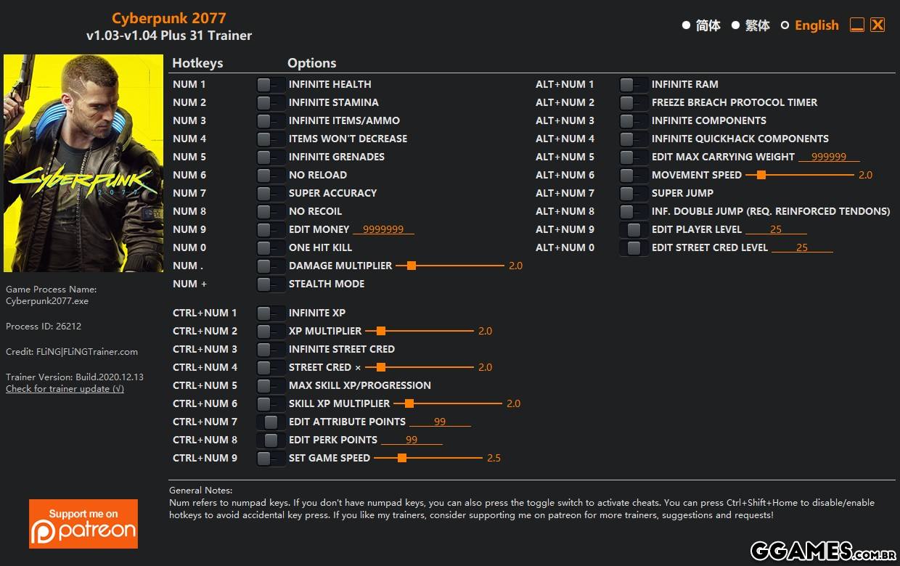Click the Damage Multiplier slider handle

click(x=411, y=266)
